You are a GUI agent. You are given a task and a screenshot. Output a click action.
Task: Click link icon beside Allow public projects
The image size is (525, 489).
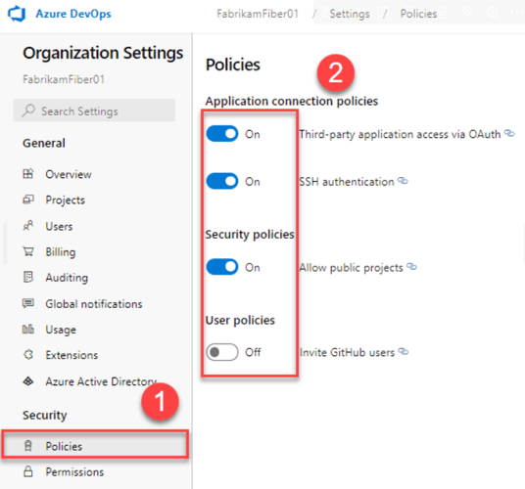[x=411, y=267]
